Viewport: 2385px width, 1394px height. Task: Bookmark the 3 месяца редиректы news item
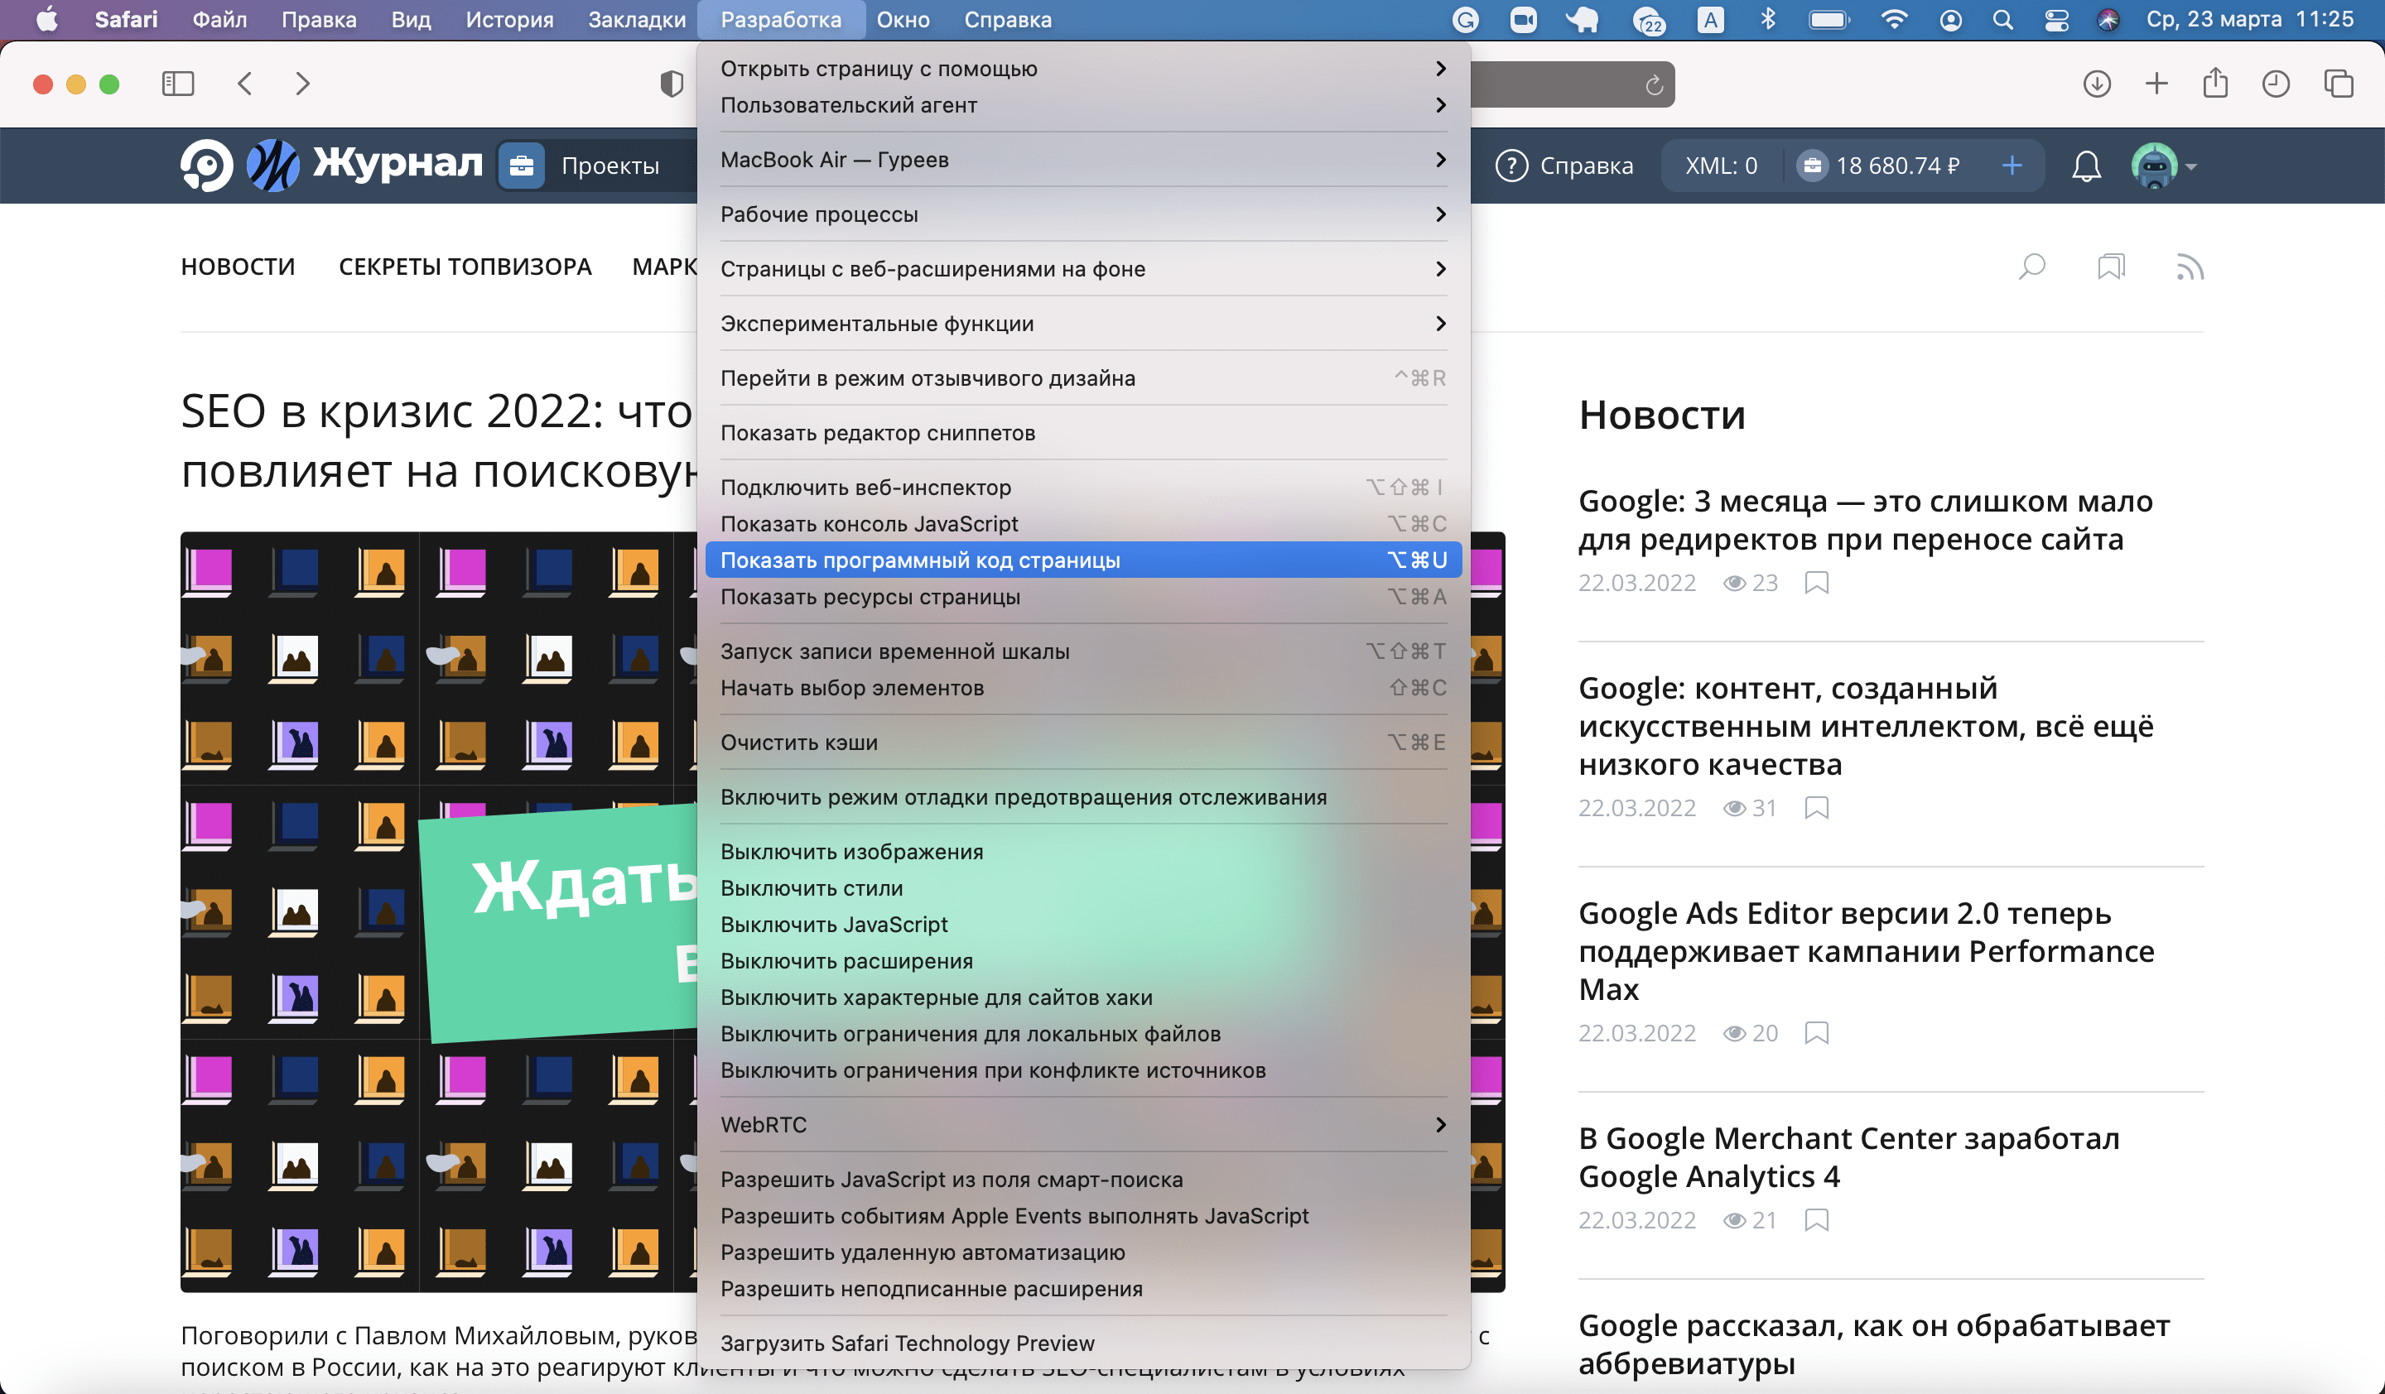1816,583
